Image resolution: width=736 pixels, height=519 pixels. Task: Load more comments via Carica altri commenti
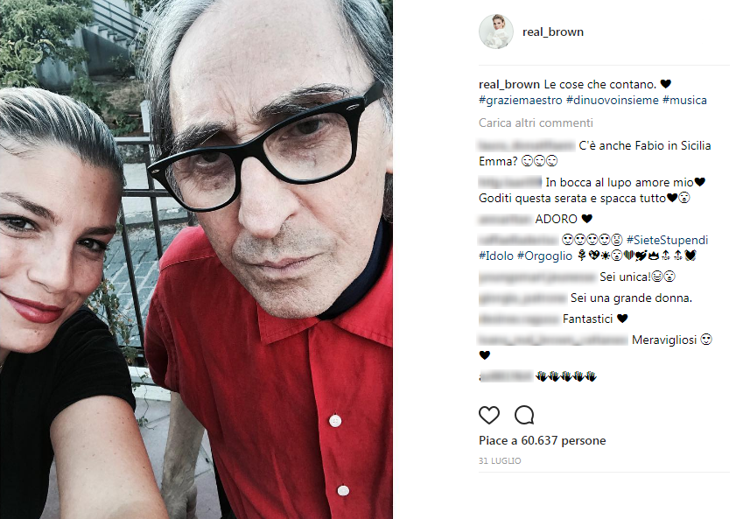(536, 123)
